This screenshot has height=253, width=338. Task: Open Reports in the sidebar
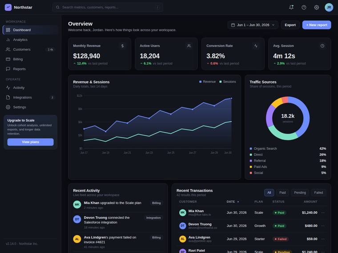click(x=30, y=69)
